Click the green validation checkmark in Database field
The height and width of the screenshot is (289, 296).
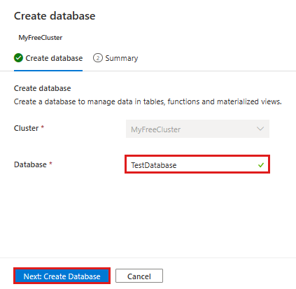tap(261, 165)
